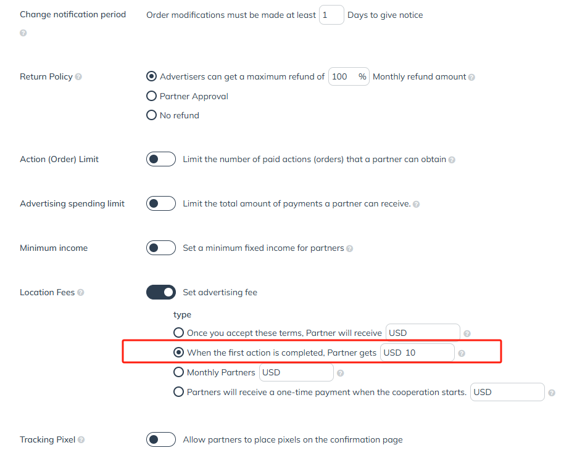Open the Return Policy help tooltip
The width and height of the screenshot is (585, 453).
click(78, 77)
